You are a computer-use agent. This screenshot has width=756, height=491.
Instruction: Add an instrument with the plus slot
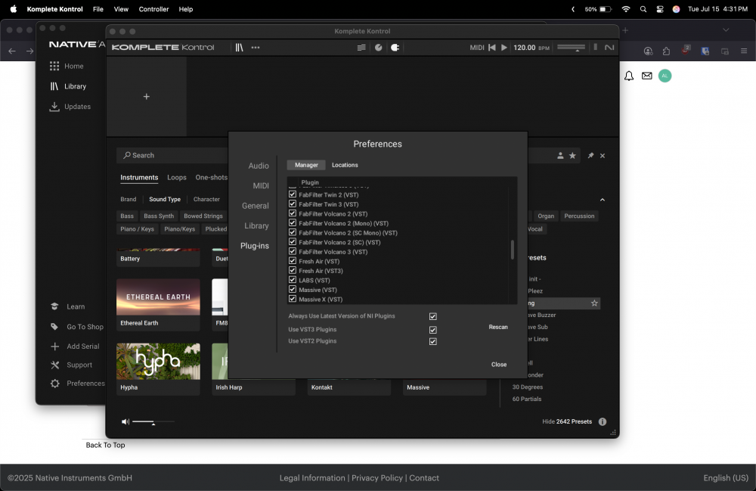pos(147,97)
